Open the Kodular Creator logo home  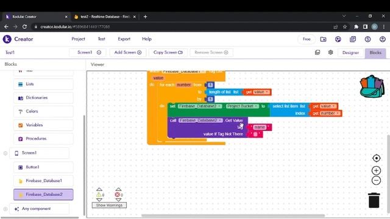pos(7,39)
